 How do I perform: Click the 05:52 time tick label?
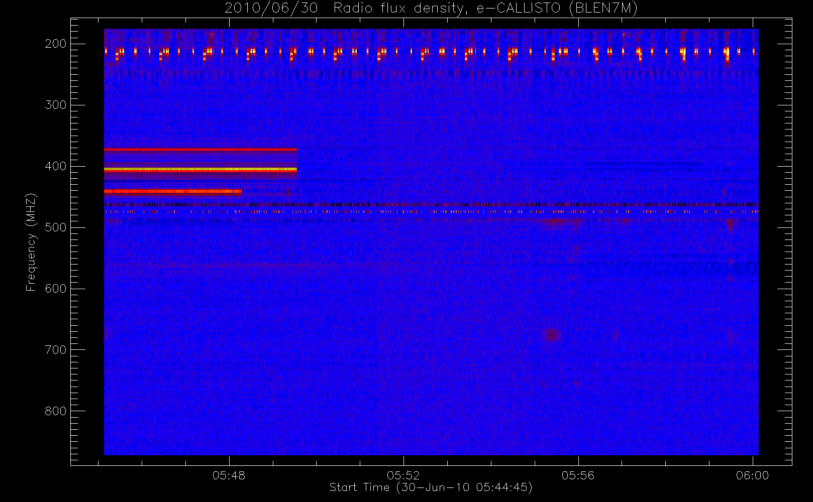point(403,475)
